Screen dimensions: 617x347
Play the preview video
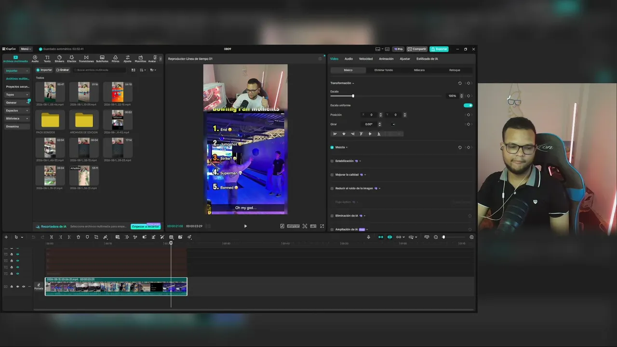pyautogui.click(x=245, y=226)
